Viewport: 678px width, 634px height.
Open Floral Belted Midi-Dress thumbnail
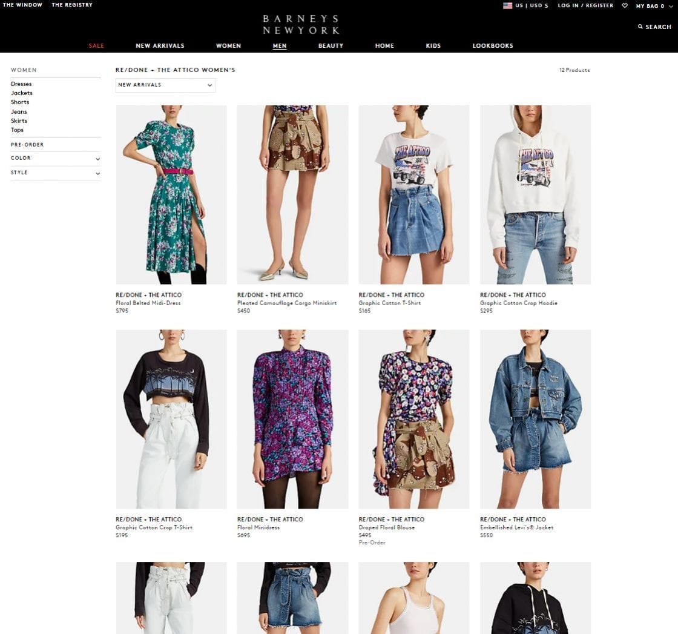171,194
